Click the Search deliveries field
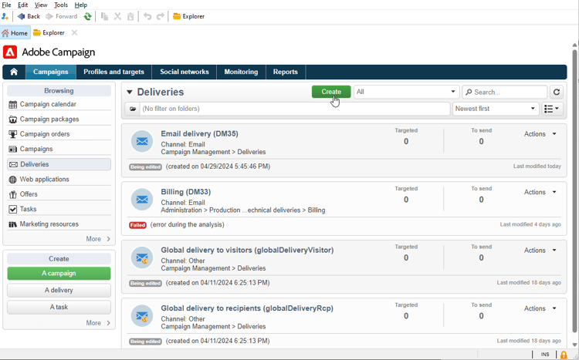This screenshot has height=360, width=579. tap(504, 92)
